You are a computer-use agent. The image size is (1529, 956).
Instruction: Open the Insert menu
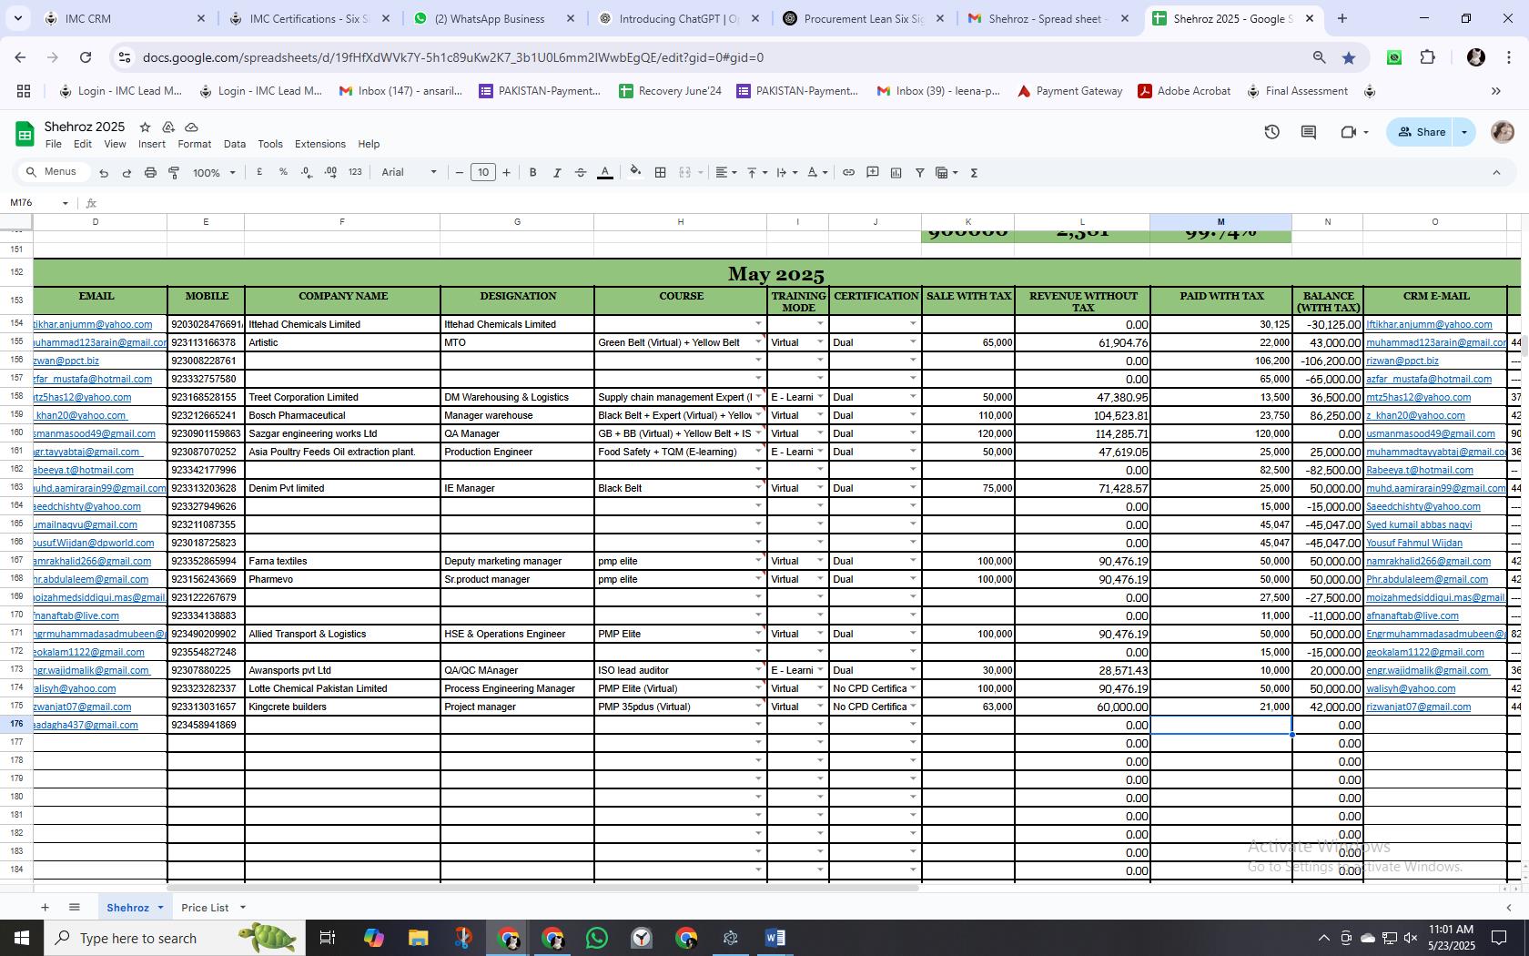(x=152, y=144)
